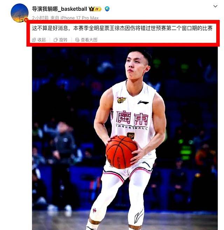
Task: Rotate the picture using 旋转 label
Action: 63,40
